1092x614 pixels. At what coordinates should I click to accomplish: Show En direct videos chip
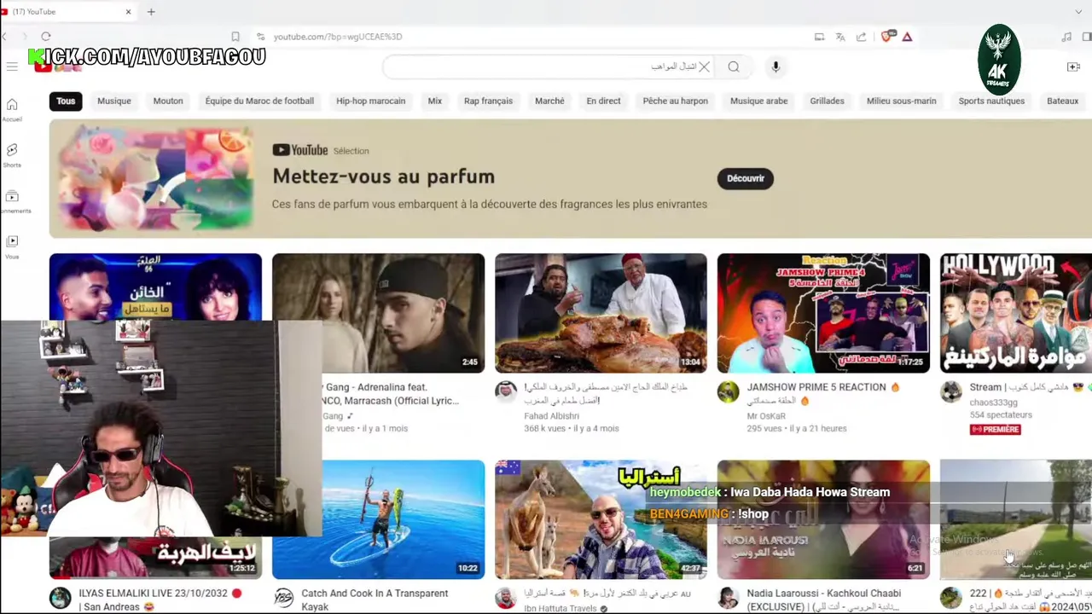[603, 101]
